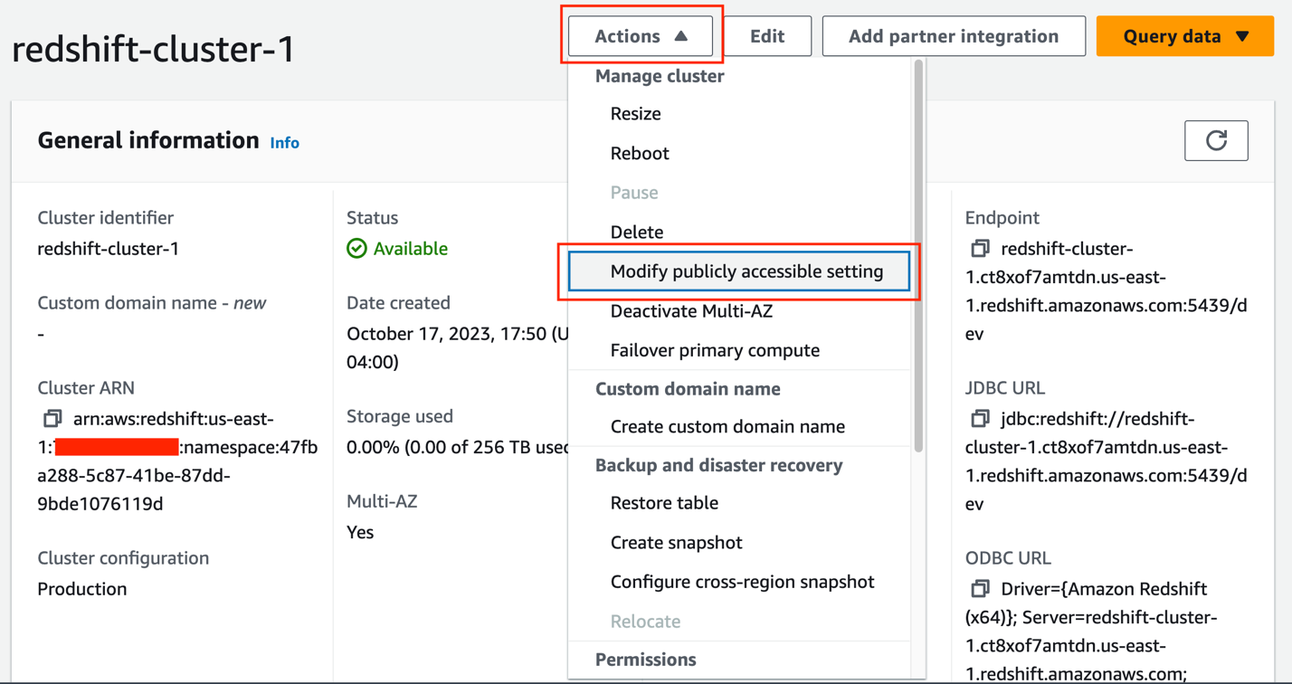Click the Backup and disaster recovery header

click(719, 465)
